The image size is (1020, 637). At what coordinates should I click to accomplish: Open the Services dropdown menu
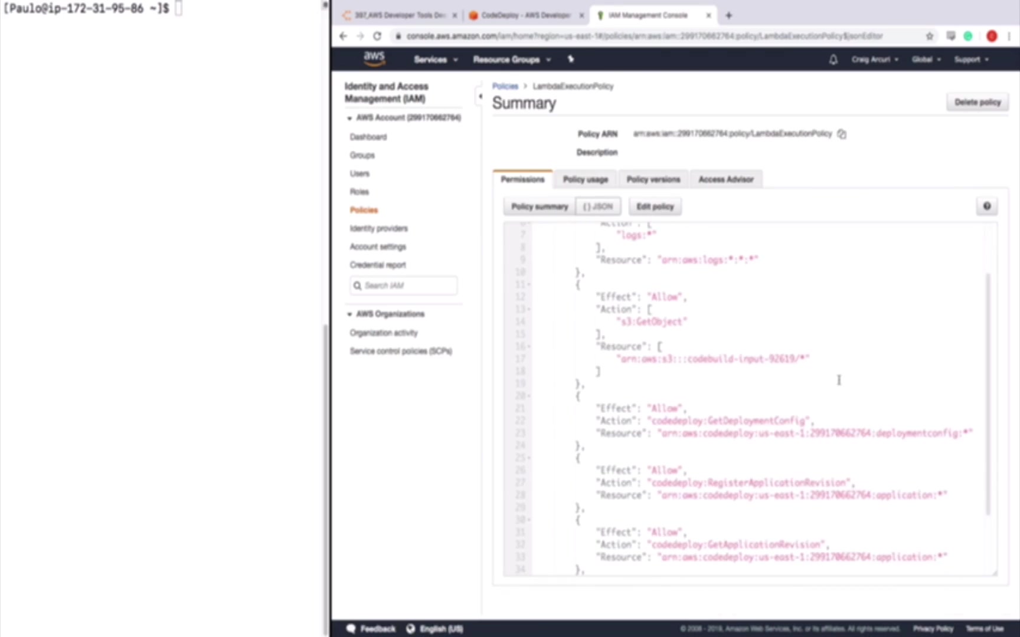436,60
